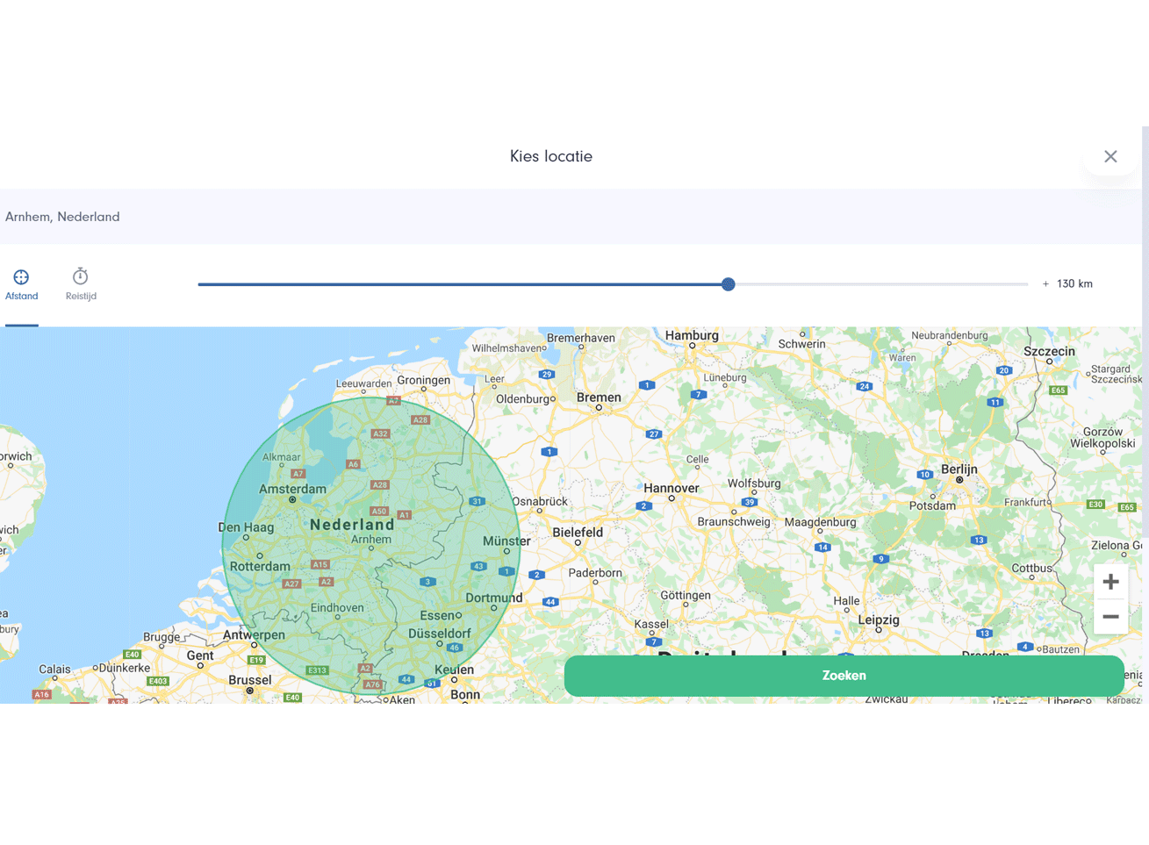This screenshot has width=1149, height=845.
Task: Click the unfilled part of the distance slider
Action: [x=878, y=284]
